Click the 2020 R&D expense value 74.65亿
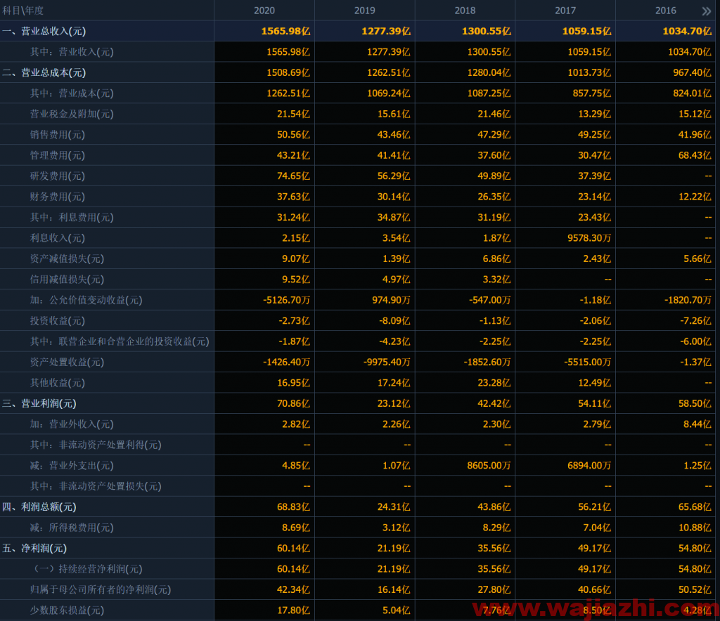 (x=293, y=176)
